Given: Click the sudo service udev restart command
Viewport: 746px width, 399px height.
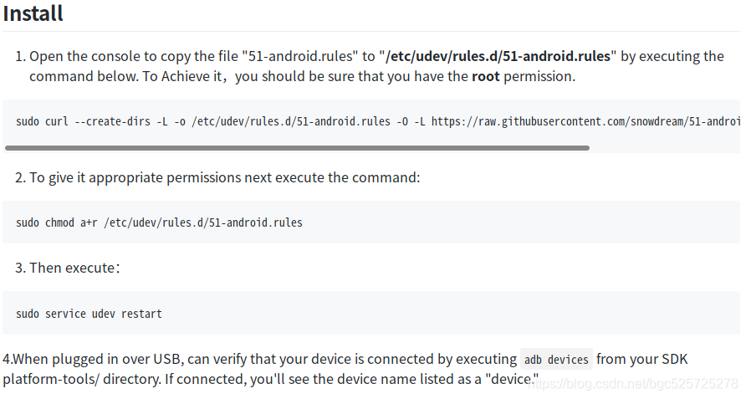Looking at the screenshot, I should point(89,314).
